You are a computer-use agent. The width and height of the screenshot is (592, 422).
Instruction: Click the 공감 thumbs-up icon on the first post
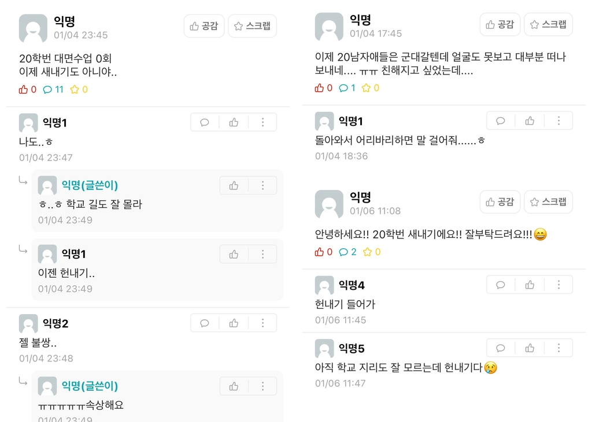click(193, 25)
